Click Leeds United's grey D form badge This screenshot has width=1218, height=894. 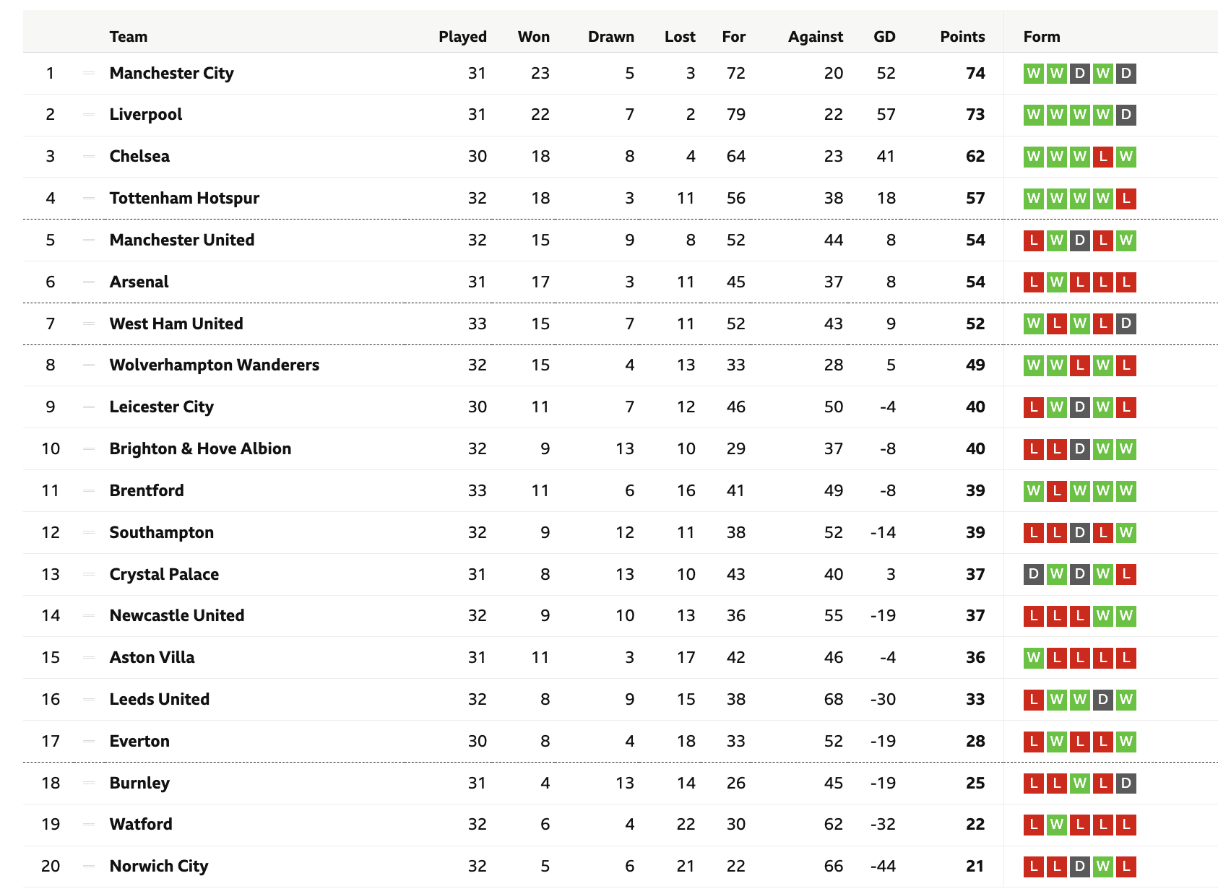click(1102, 700)
